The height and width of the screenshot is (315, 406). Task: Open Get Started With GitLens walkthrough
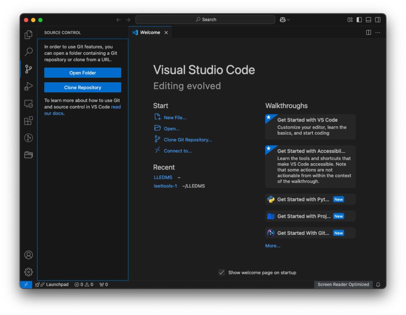click(310, 233)
